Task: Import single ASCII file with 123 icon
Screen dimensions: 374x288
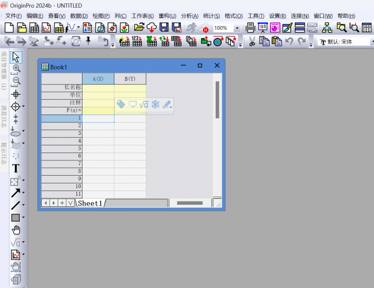Action: pos(137,41)
